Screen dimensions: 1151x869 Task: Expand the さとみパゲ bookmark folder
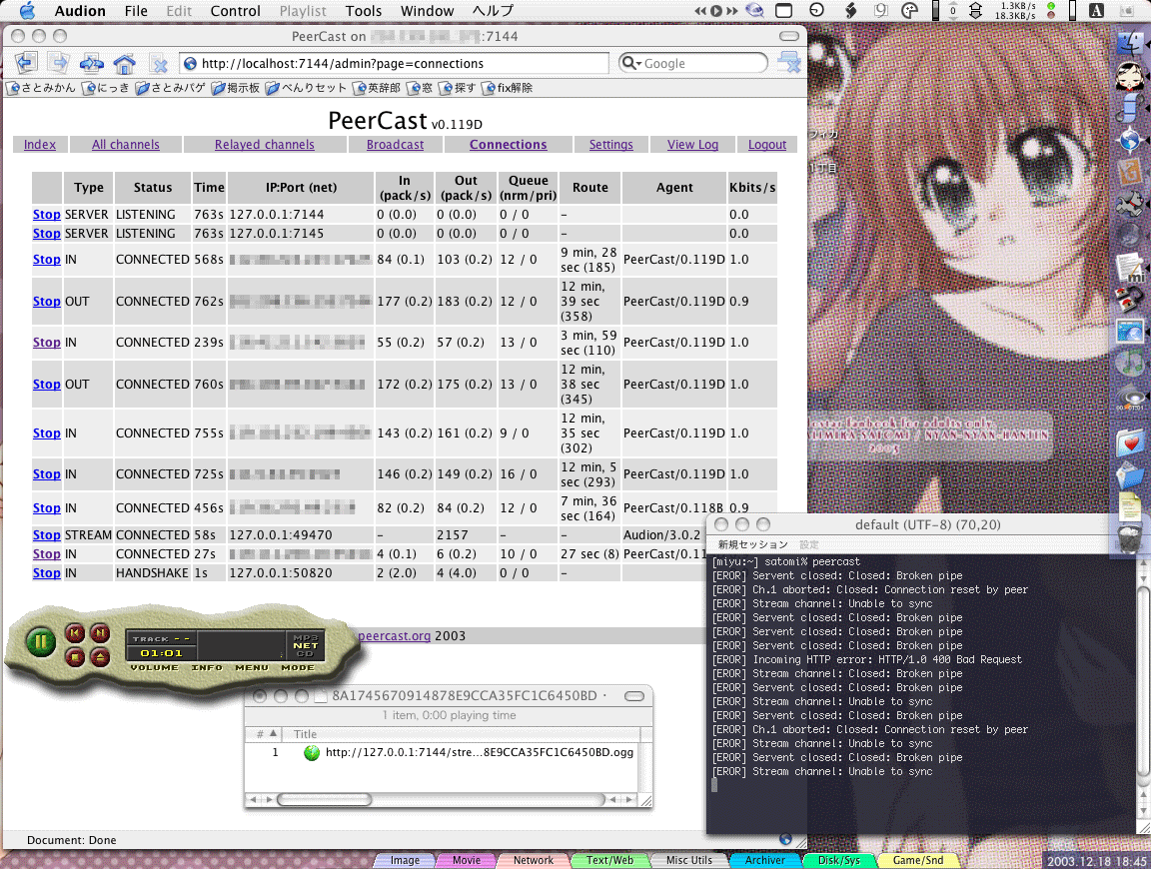point(170,88)
